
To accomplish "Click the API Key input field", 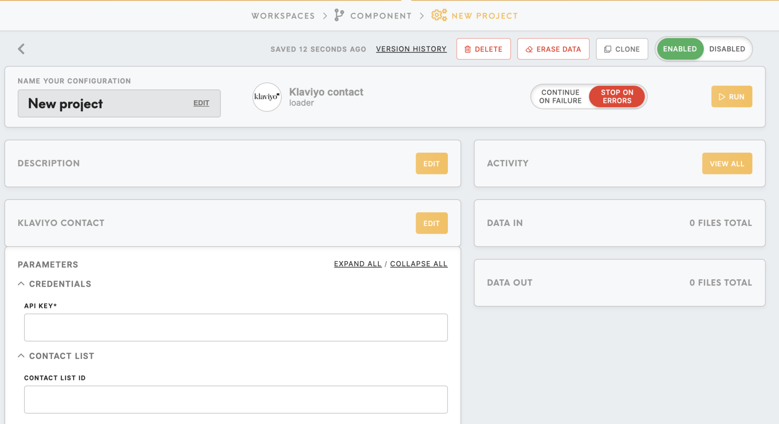I will [x=236, y=328].
